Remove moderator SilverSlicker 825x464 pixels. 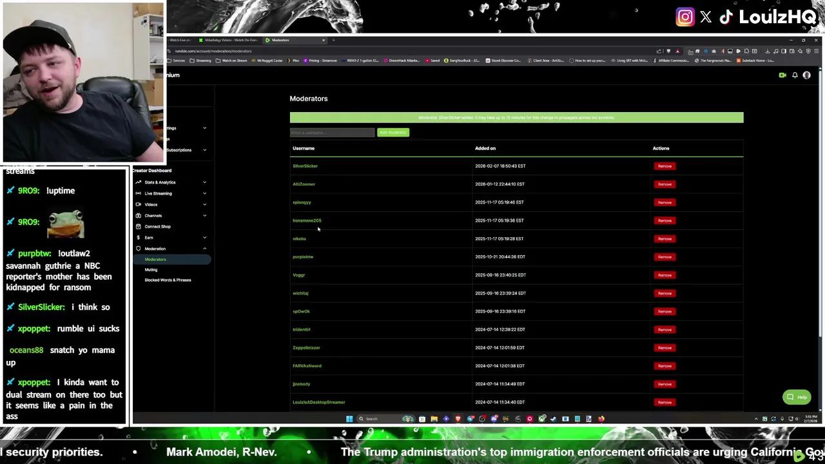(665, 166)
